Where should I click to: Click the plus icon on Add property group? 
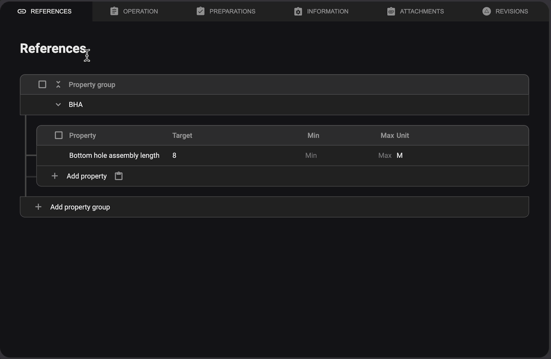click(38, 206)
